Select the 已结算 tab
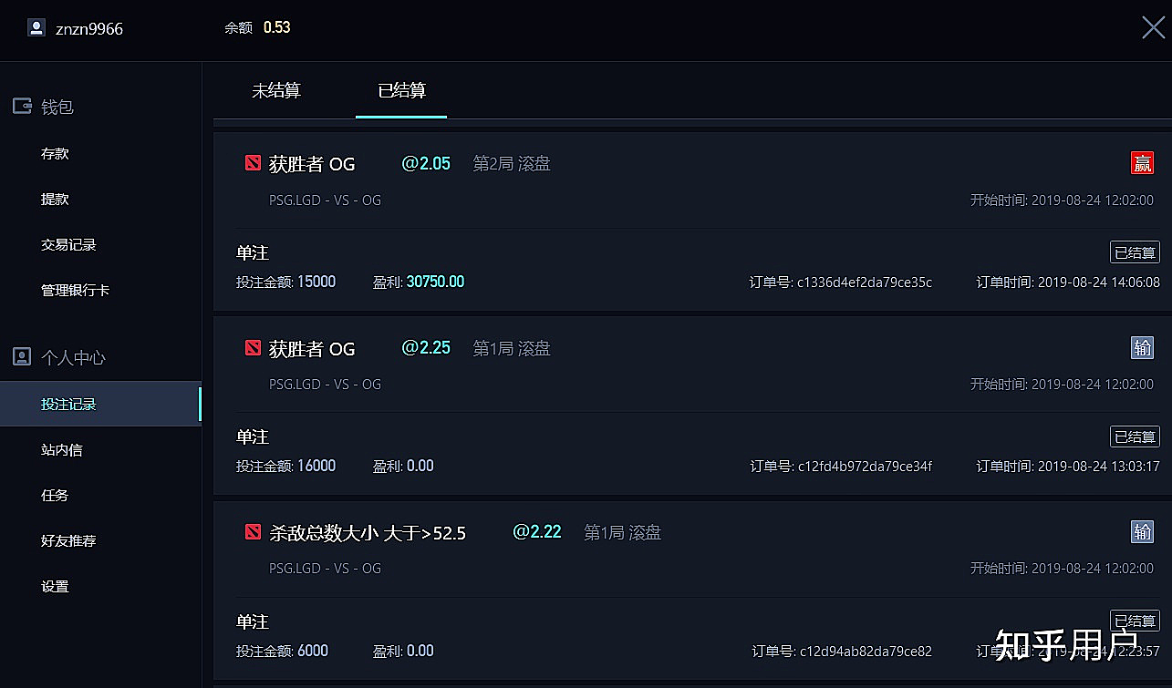Image resolution: width=1172 pixels, height=688 pixels. [401, 90]
